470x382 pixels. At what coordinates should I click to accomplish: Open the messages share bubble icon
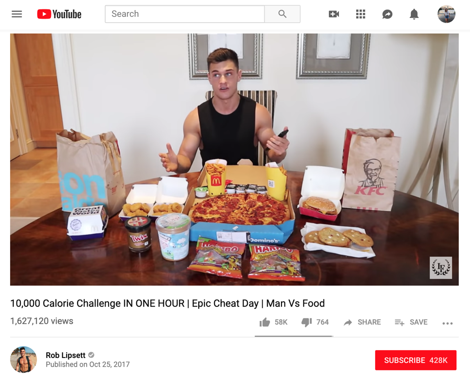tap(387, 14)
